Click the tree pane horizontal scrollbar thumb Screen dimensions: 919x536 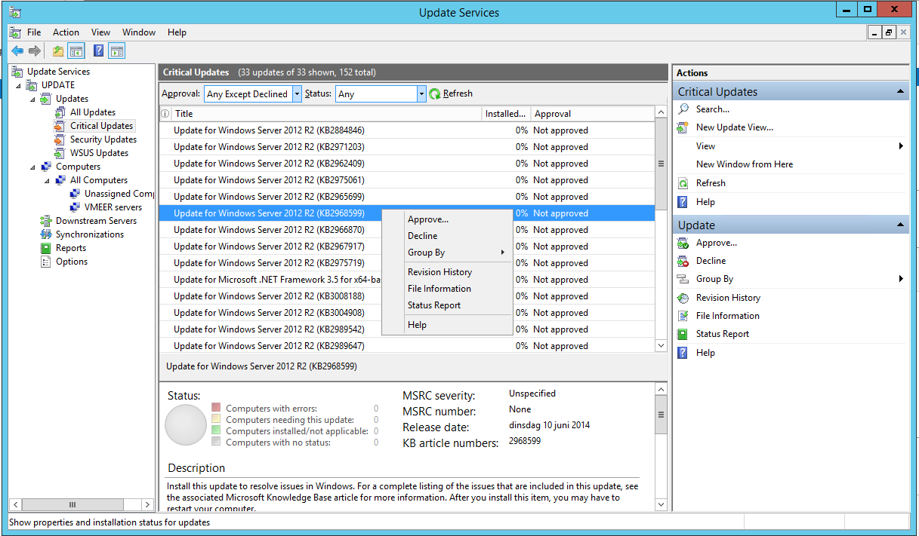coord(72,505)
